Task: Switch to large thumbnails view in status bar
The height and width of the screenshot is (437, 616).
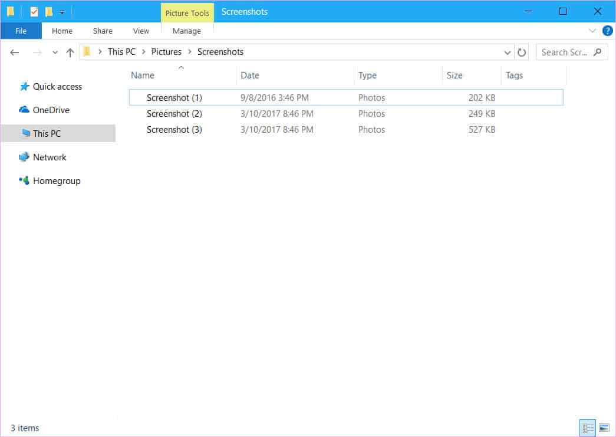Action: tap(604, 428)
